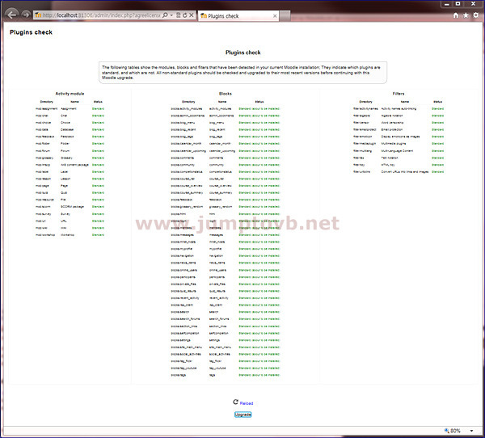Viewport: 485px width, 438px height.
Task: Select 'Survey' activity module name
Action: click(x=65, y=214)
